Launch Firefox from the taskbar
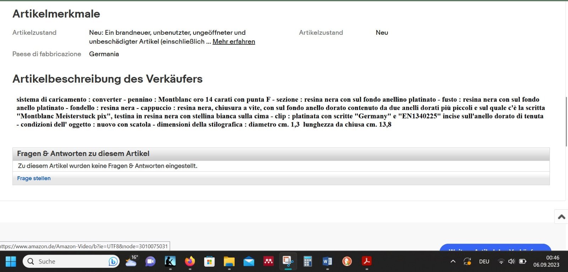568x272 pixels. pos(190,262)
